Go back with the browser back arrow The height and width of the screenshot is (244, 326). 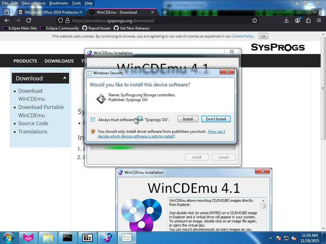[x=7, y=20]
